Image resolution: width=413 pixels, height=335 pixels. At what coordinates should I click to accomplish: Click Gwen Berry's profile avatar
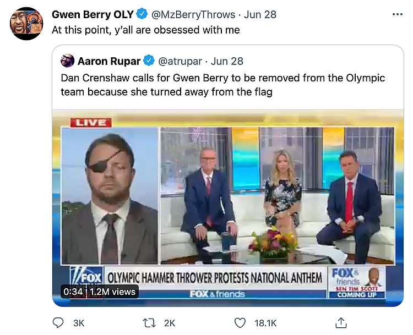coord(26,24)
